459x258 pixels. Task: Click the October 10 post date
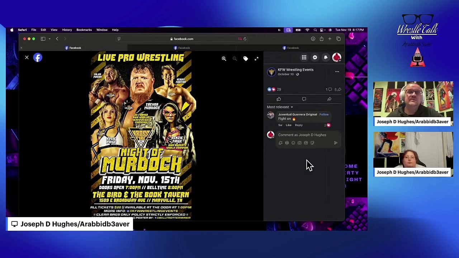[x=286, y=74]
